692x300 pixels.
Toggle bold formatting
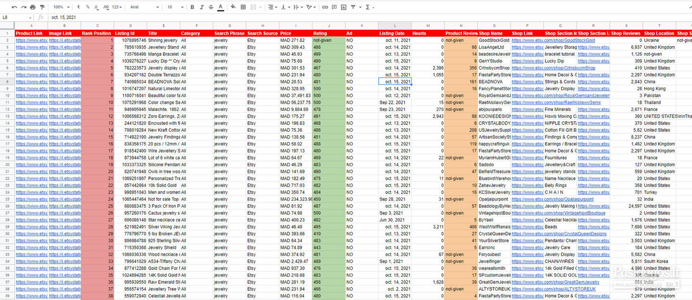click(192, 7)
